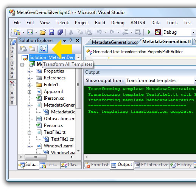
Task: Expand the Folder1 node
Action: 29,85
